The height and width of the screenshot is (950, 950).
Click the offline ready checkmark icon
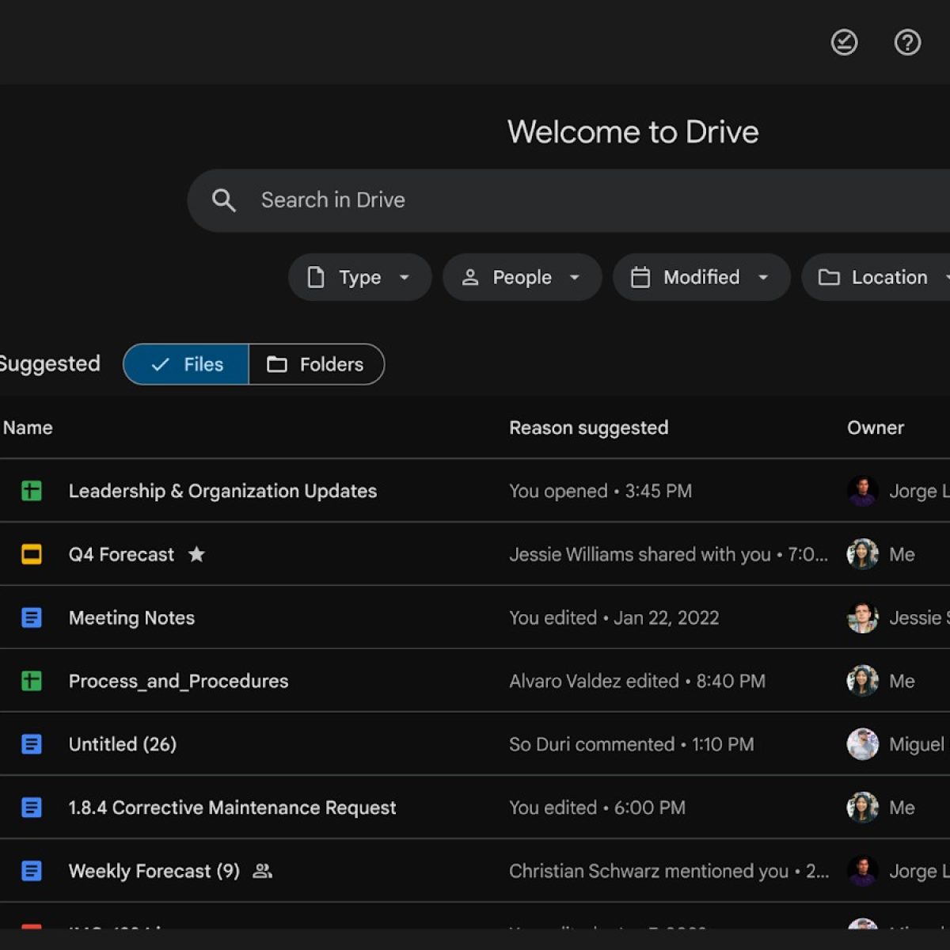(844, 42)
